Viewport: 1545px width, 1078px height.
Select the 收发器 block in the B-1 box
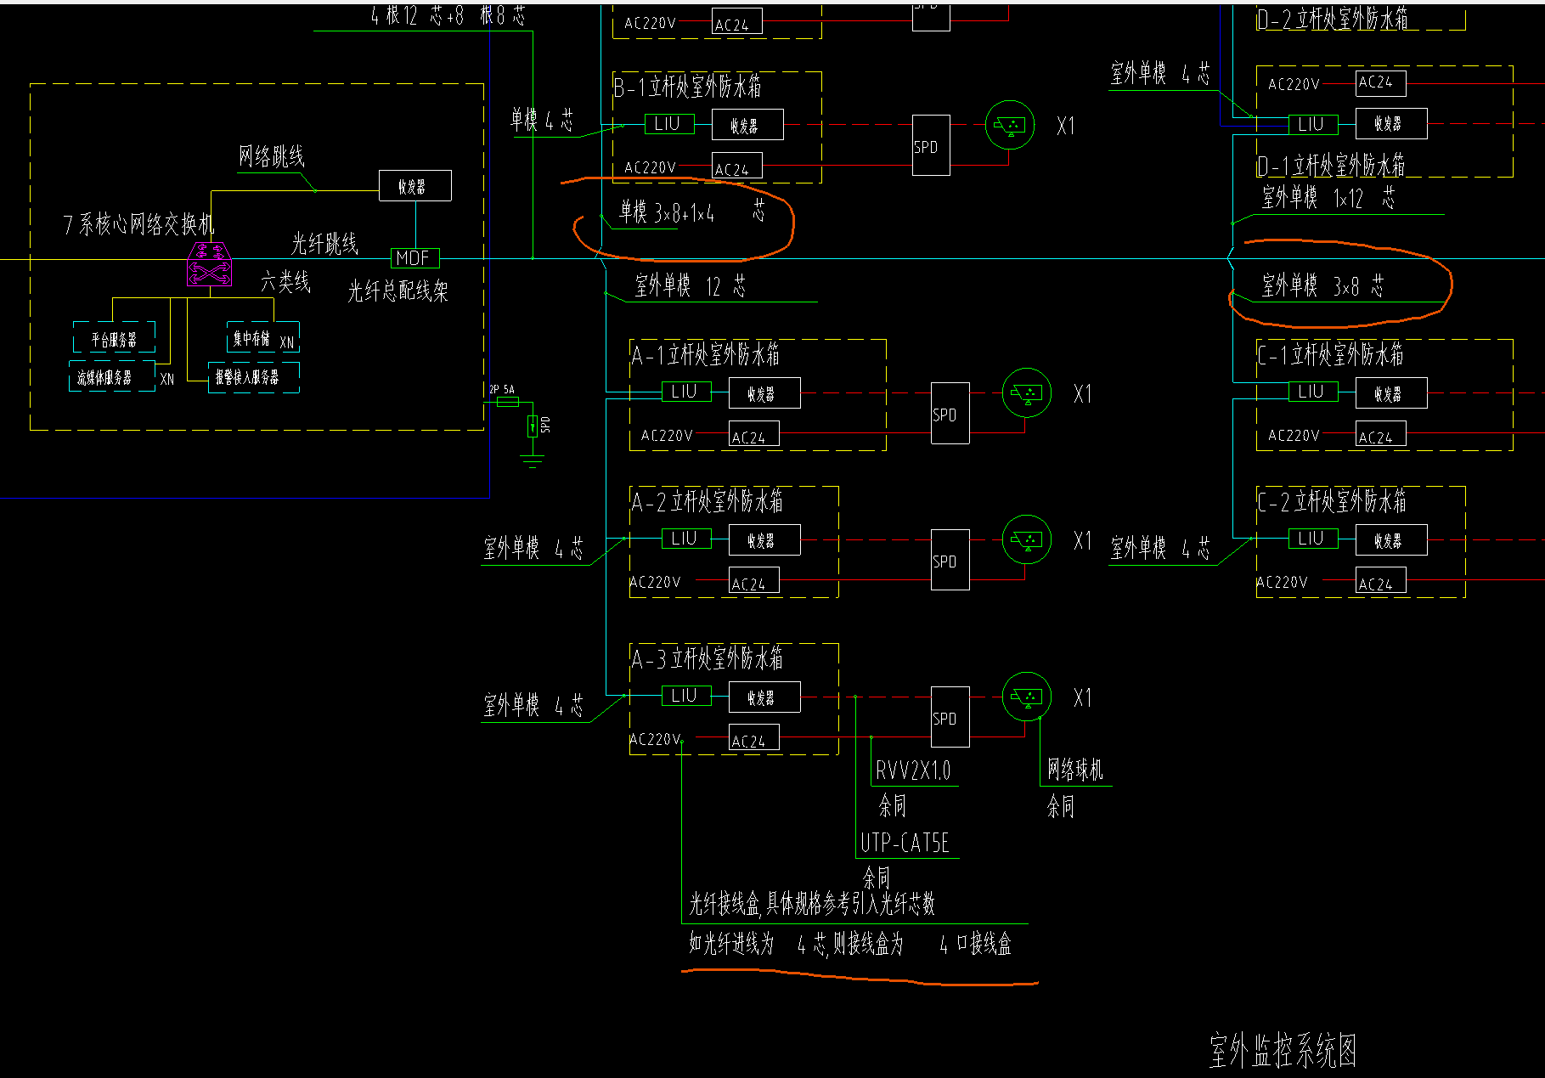click(747, 125)
